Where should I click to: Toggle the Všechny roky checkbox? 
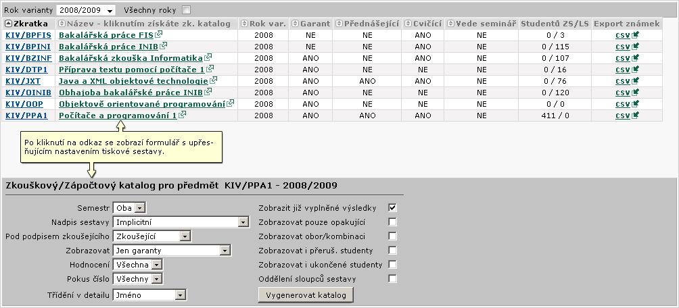click(x=186, y=10)
